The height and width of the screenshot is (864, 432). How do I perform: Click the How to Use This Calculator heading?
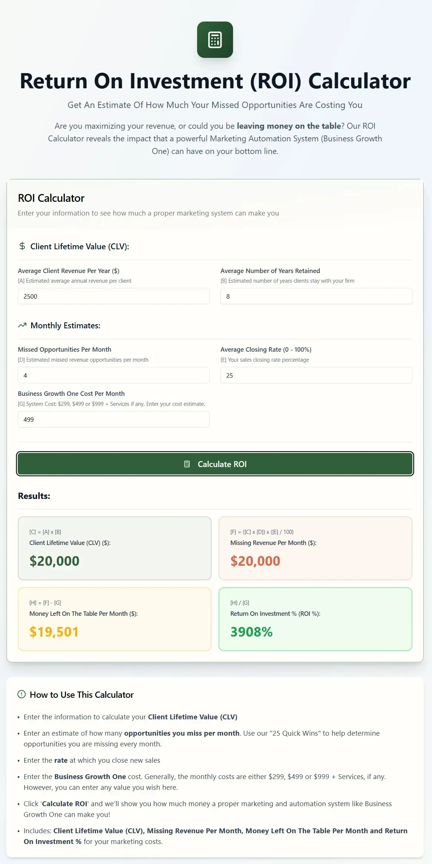[x=82, y=694]
